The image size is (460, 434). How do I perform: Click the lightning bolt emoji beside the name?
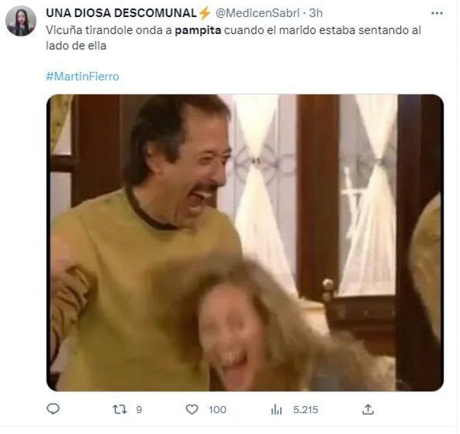pos(204,13)
